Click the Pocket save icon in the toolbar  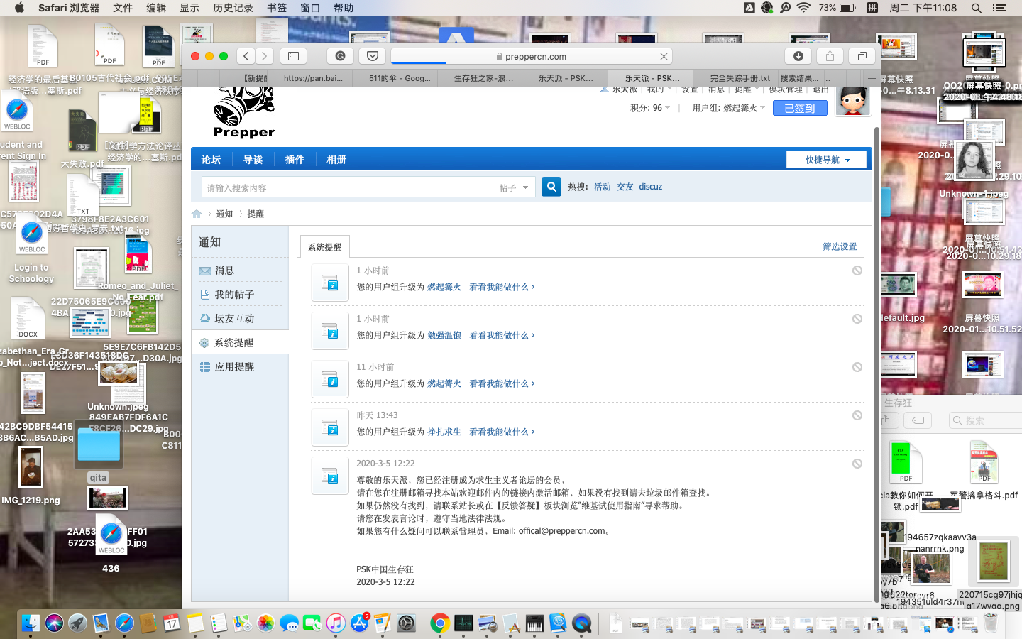click(373, 56)
